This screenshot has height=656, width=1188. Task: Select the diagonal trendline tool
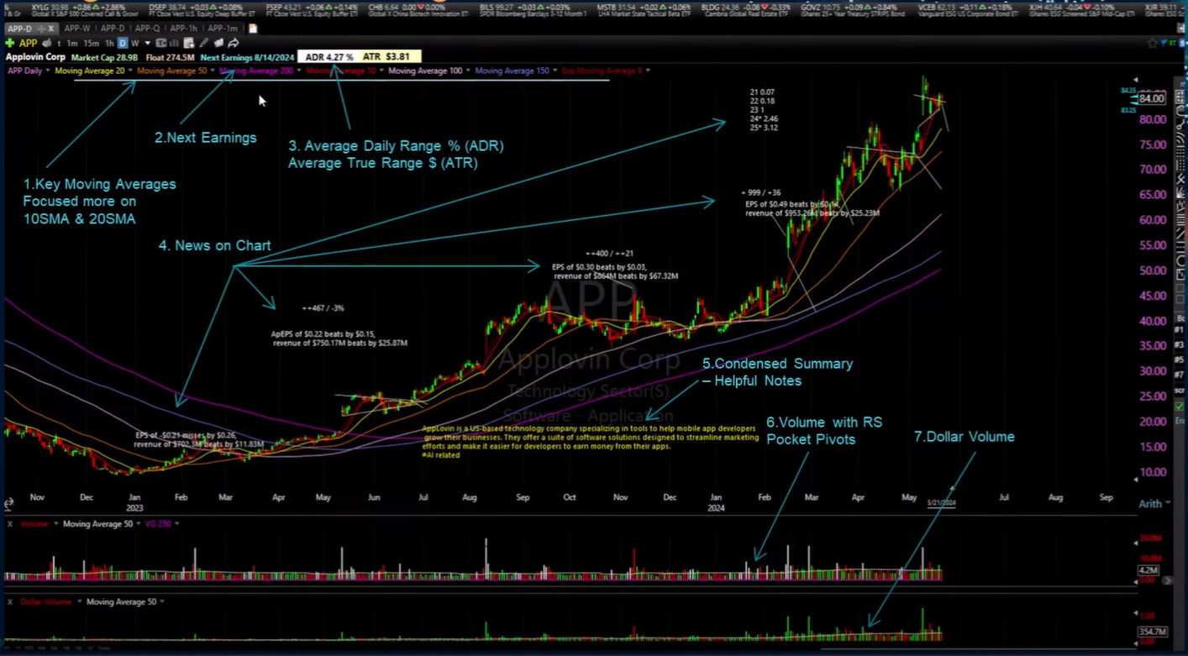(x=1180, y=233)
